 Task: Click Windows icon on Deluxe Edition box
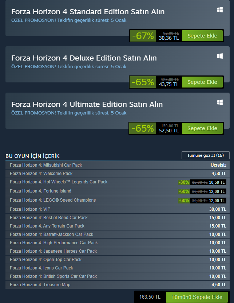(220, 56)
